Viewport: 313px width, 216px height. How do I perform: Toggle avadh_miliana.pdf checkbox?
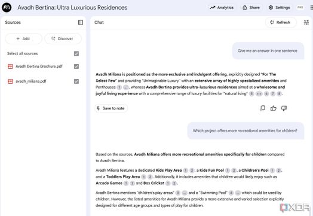76,81
